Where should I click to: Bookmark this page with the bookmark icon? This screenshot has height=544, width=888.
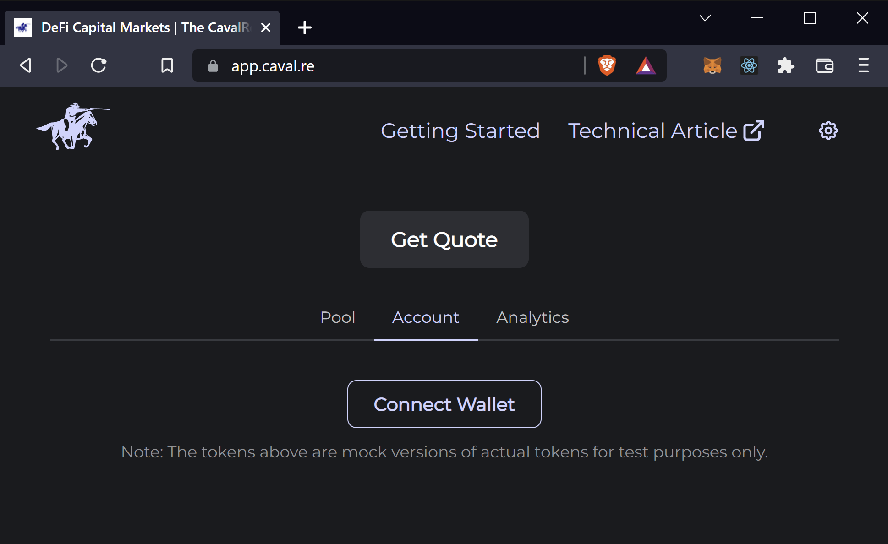[x=167, y=65]
